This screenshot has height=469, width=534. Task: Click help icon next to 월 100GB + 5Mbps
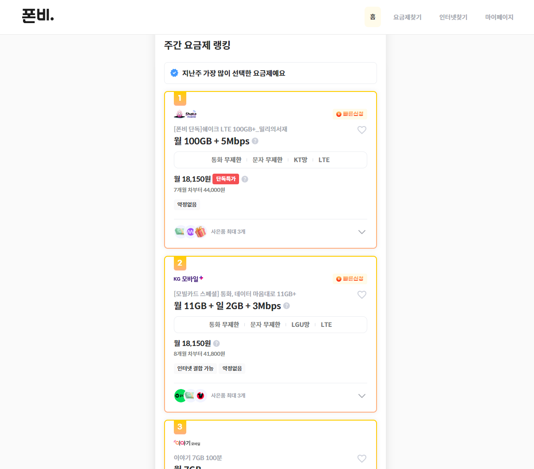tap(255, 141)
